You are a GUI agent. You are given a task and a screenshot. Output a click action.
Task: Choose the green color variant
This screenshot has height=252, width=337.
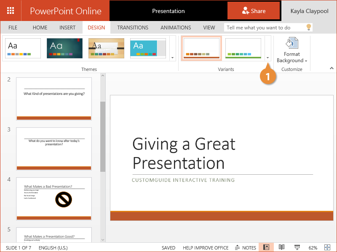click(x=243, y=48)
